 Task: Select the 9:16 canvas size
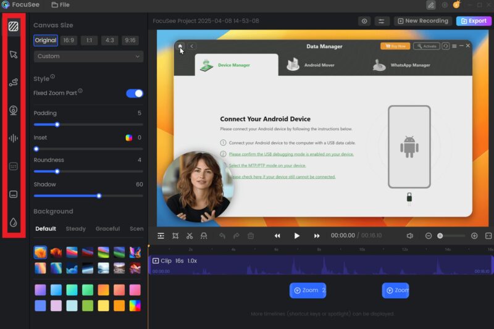pyautogui.click(x=130, y=40)
